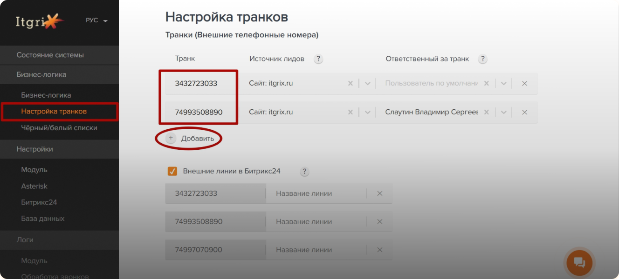Open Состояние системы section
The image size is (619, 279).
[50, 55]
